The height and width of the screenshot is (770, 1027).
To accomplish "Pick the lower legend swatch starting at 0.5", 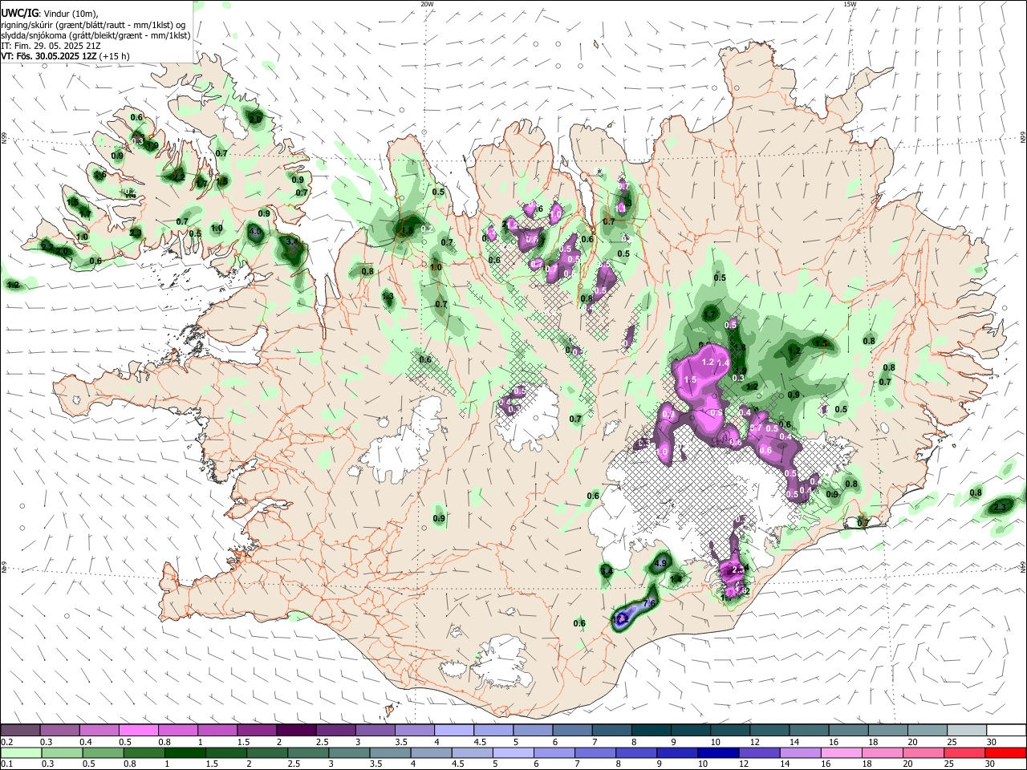I will coord(103,752).
